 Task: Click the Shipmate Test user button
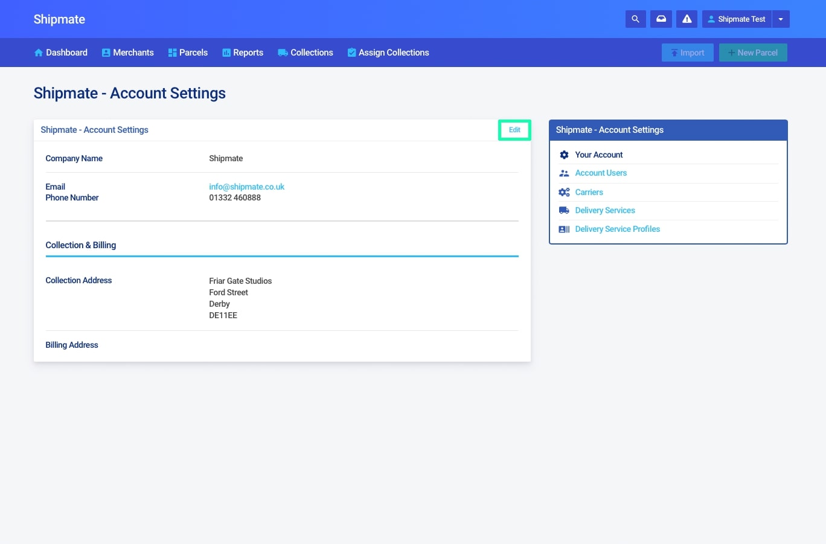[x=737, y=19]
